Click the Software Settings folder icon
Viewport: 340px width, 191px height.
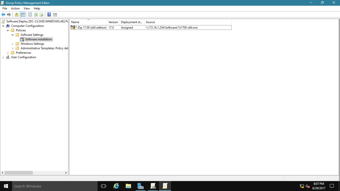tap(17, 35)
